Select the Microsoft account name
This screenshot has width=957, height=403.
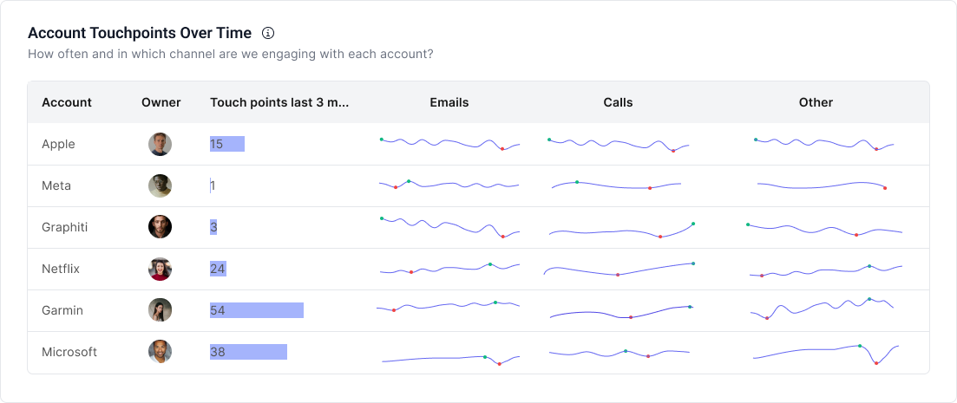69,352
